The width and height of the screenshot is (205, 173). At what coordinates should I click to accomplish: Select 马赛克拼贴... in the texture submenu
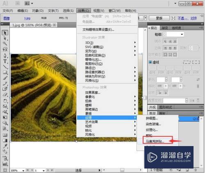[158, 141]
